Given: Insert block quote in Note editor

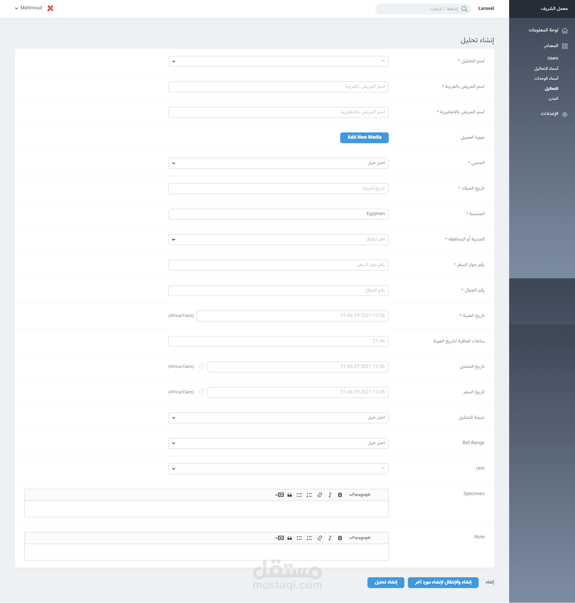Looking at the screenshot, I should pos(290,538).
